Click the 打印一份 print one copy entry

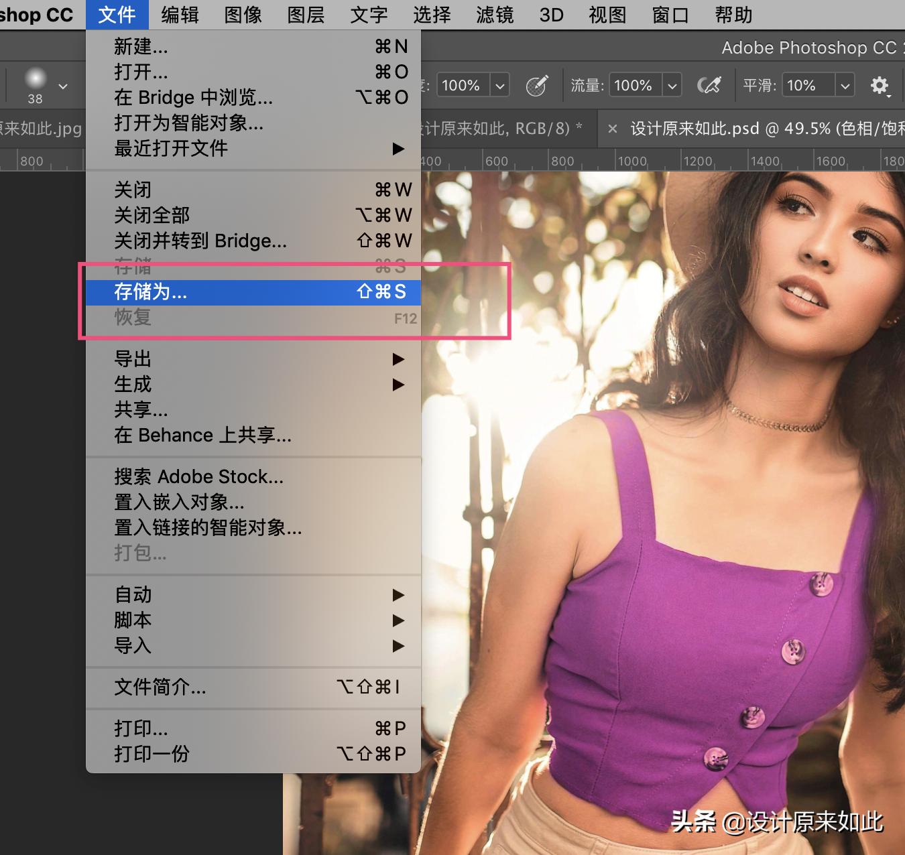152,754
